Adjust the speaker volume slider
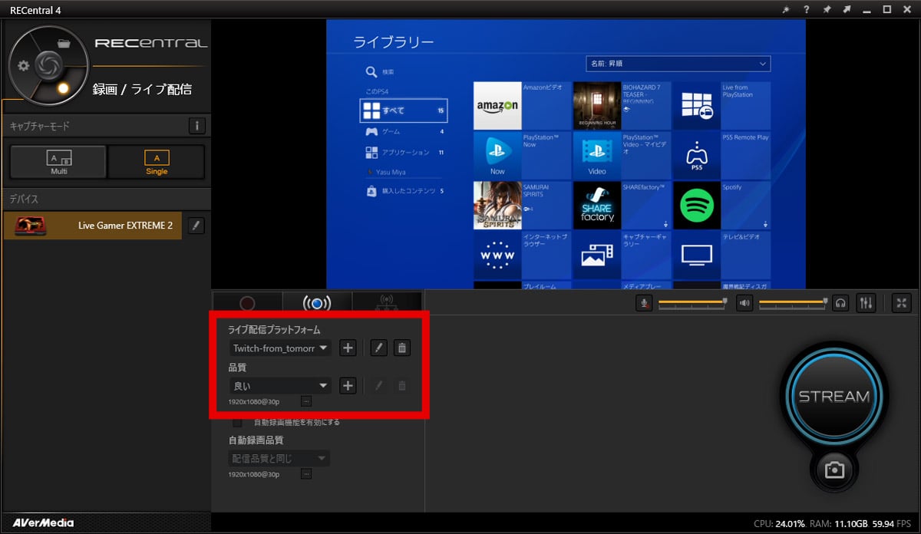 click(x=794, y=303)
